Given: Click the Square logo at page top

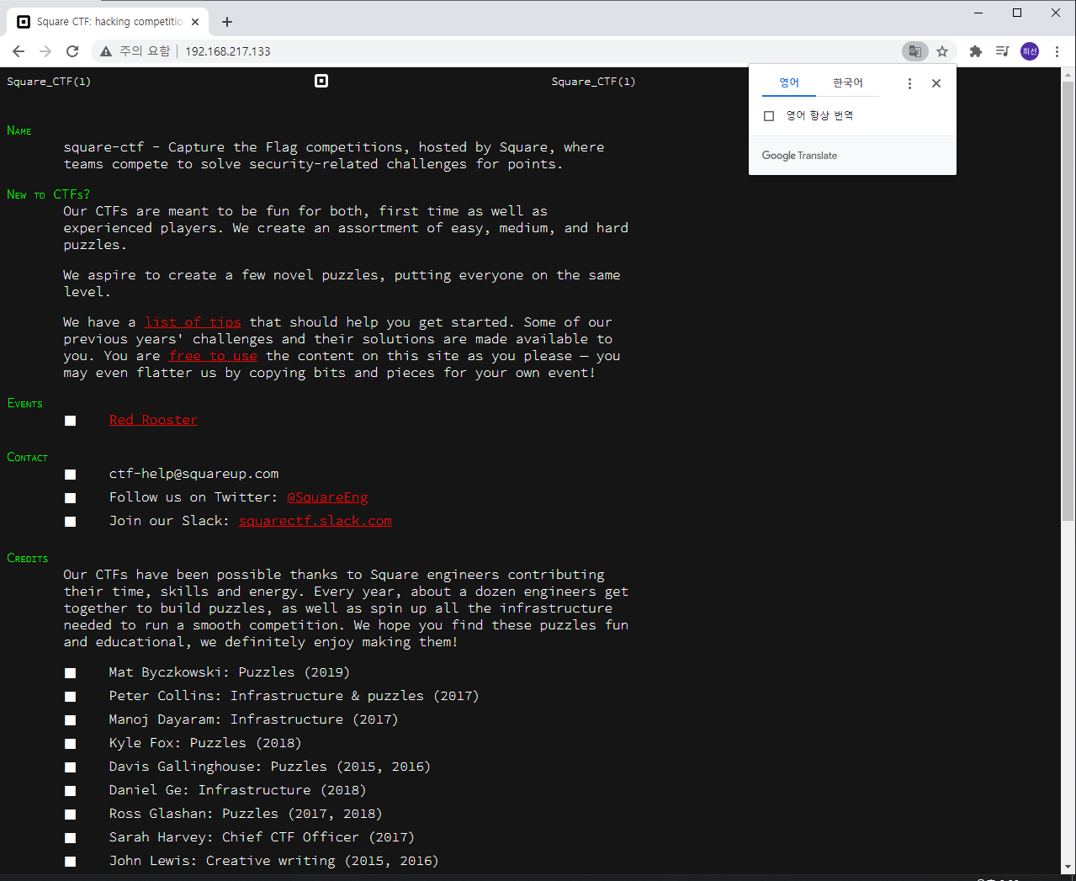Looking at the screenshot, I should tap(321, 81).
